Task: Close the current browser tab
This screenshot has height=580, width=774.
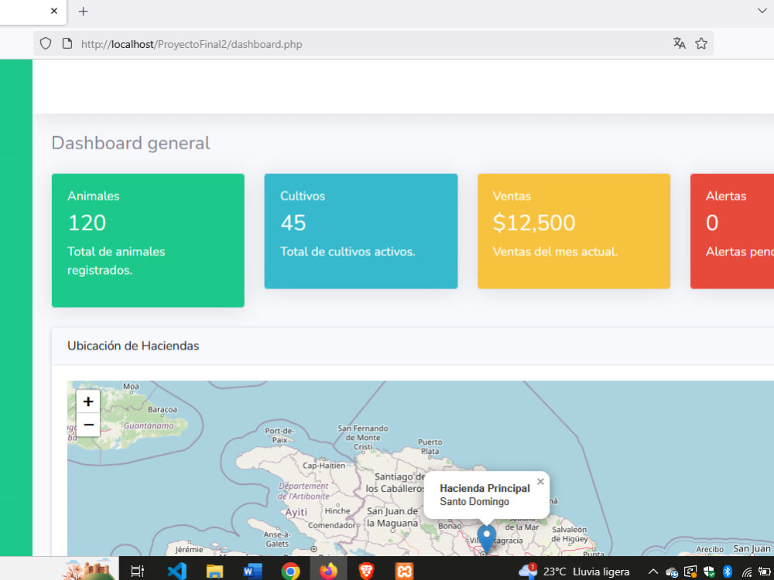Action: [54, 11]
